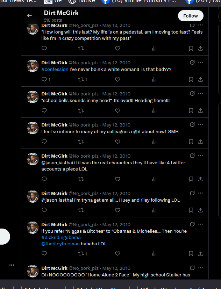
Task: Open the #confession hashtag link
Action: 55,70
